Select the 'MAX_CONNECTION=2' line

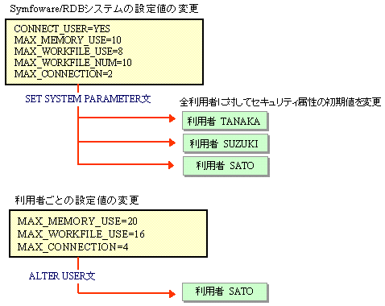click(64, 74)
